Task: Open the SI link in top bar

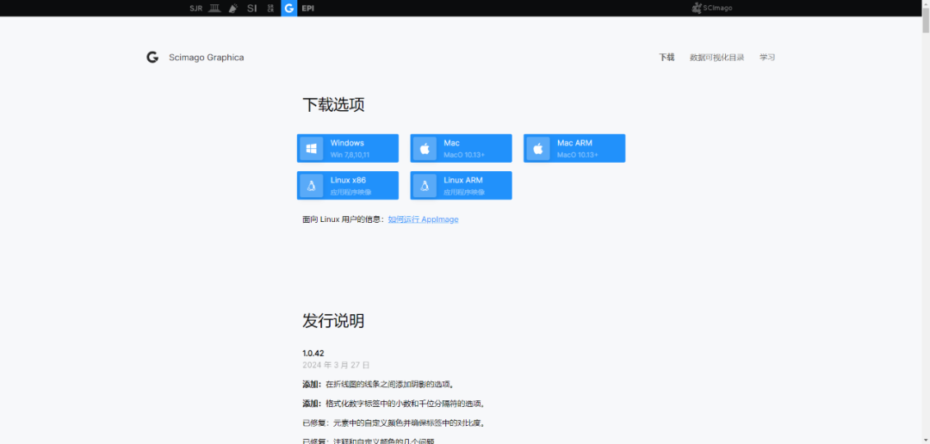Action: coord(252,9)
